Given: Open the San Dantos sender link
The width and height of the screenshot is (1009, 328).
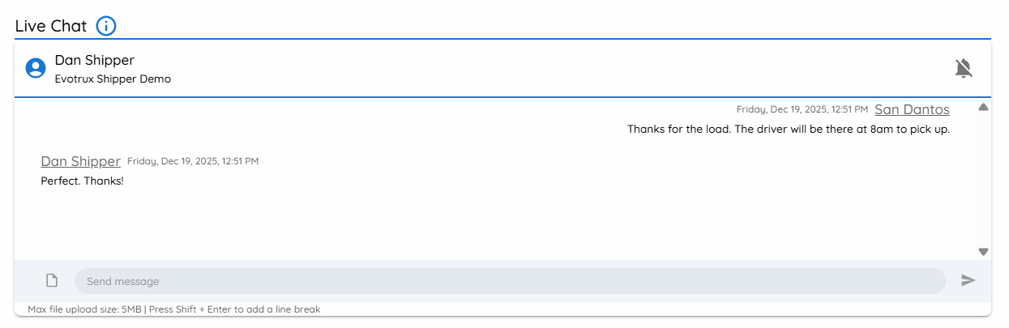Looking at the screenshot, I should pyautogui.click(x=912, y=109).
